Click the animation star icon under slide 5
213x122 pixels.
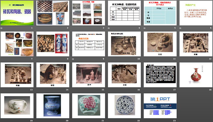[145, 28]
